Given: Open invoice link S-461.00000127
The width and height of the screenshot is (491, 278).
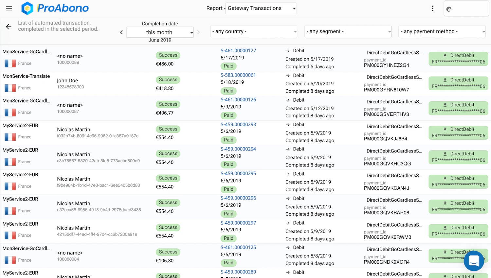Looking at the screenshot, I should pos(238,51).
